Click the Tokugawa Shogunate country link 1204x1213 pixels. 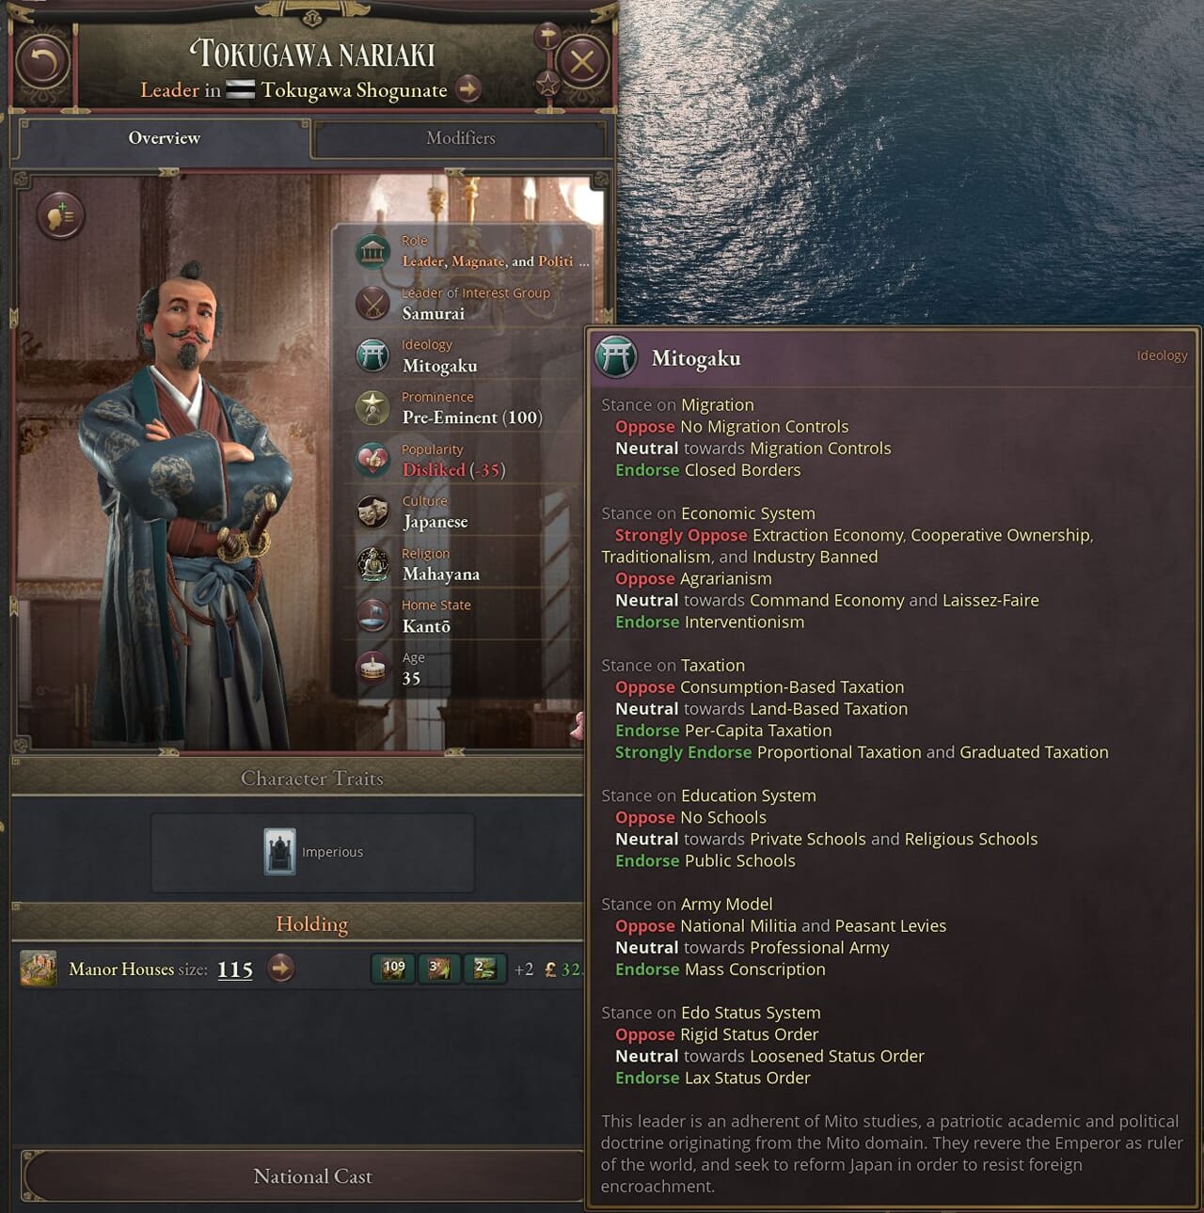pos(354,90)
